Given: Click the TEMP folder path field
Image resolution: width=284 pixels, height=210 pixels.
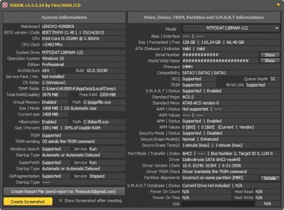Looking at the screenshot, I should click(x=83, y=89).
